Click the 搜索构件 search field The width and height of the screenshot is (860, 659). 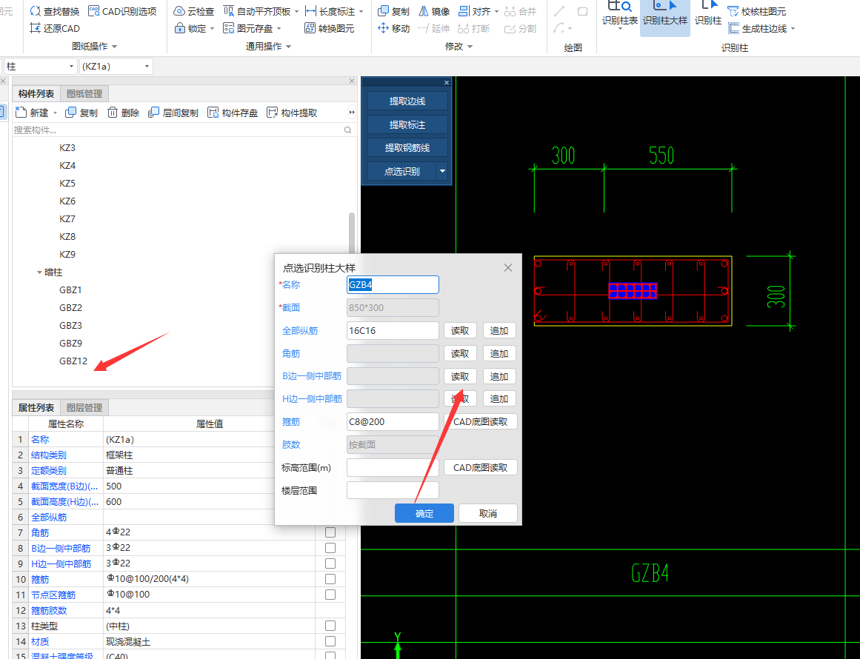(x=179, y=130)
